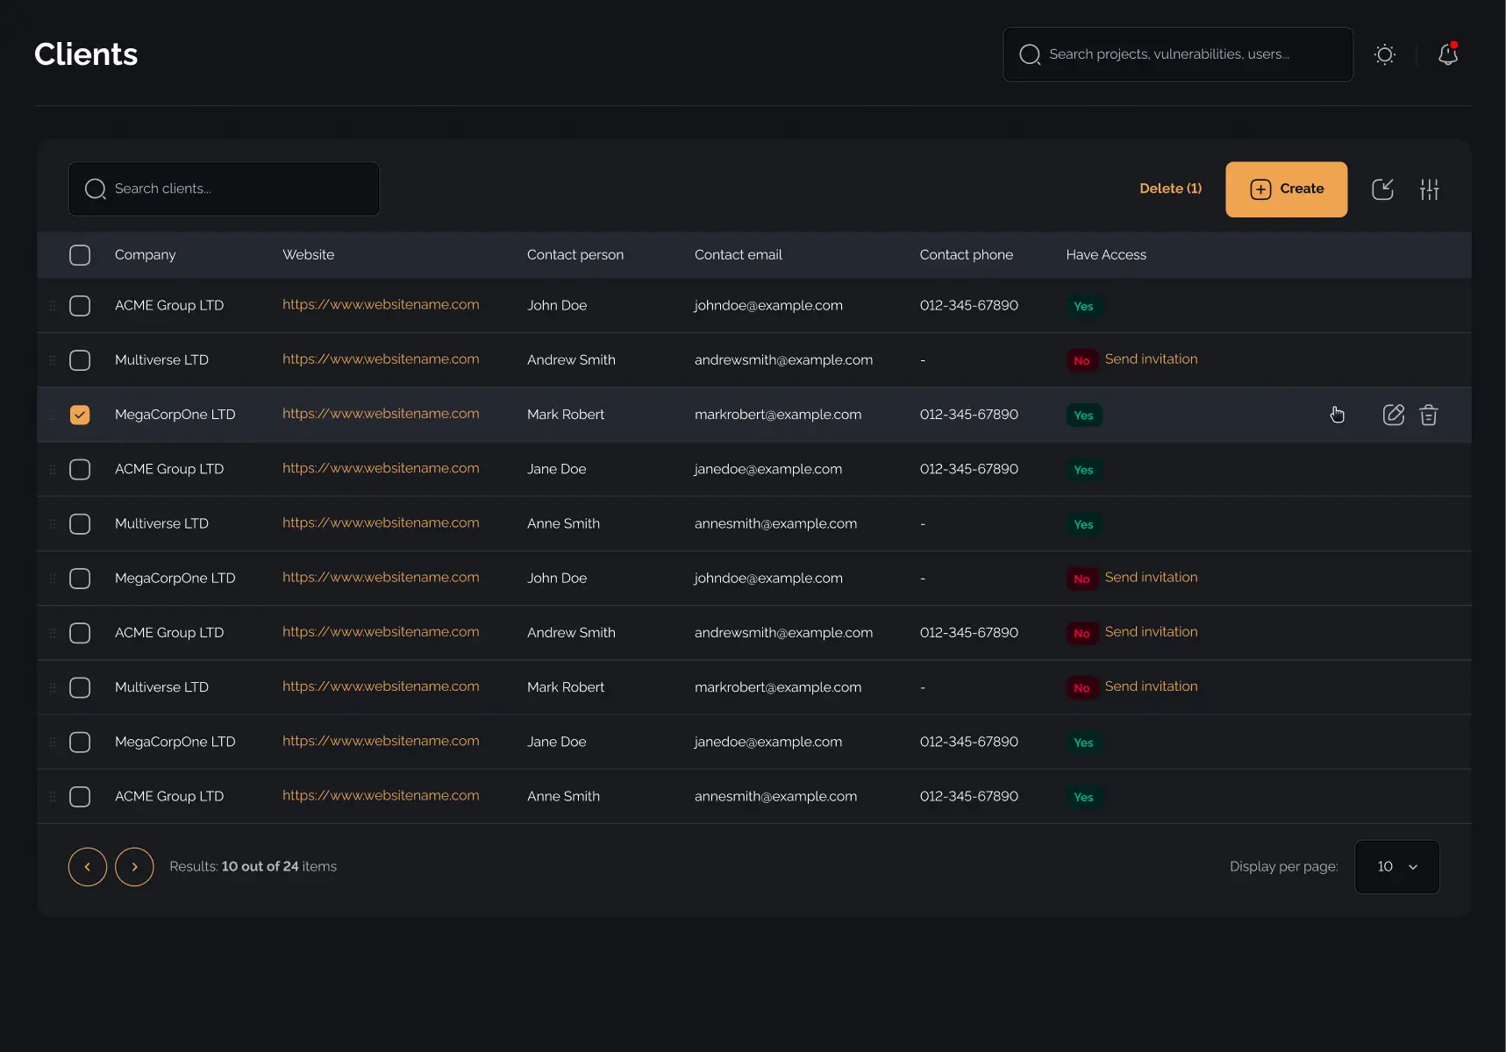Toggle the select-all header checkbox

click(x=80, y=255)
